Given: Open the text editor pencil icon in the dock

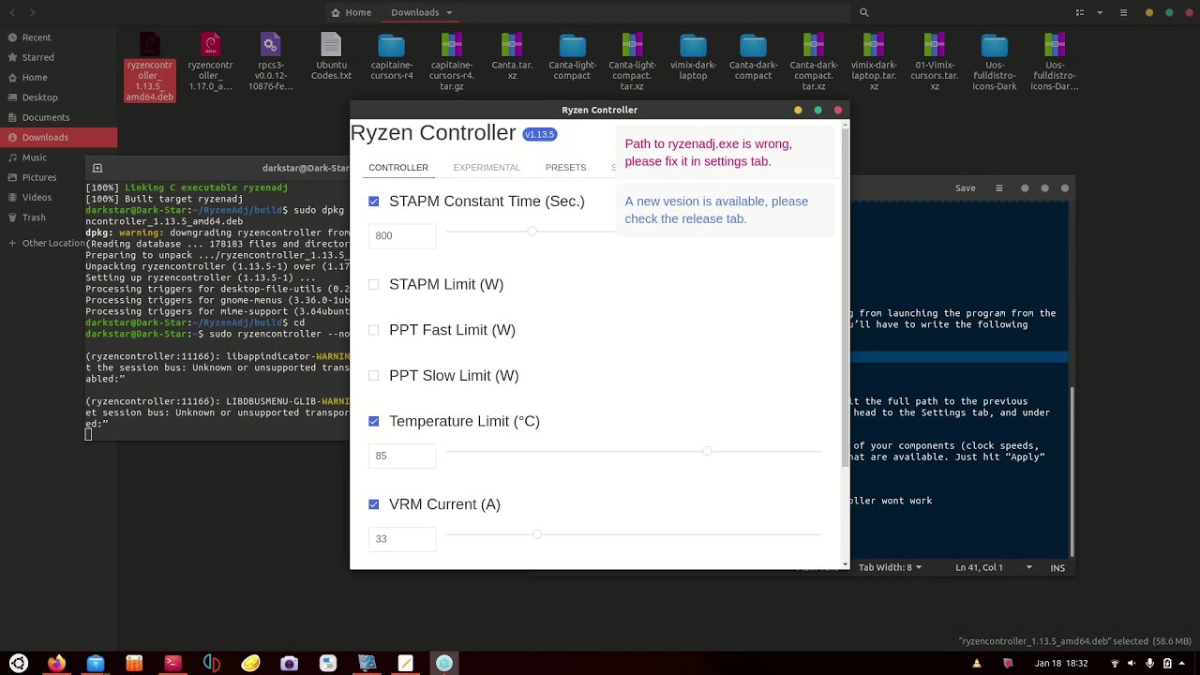Looking at the screenshot, I should click(x=405, y=664).
